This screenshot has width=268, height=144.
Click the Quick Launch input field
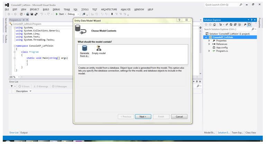pyautogui.click(x=221, y=5)
